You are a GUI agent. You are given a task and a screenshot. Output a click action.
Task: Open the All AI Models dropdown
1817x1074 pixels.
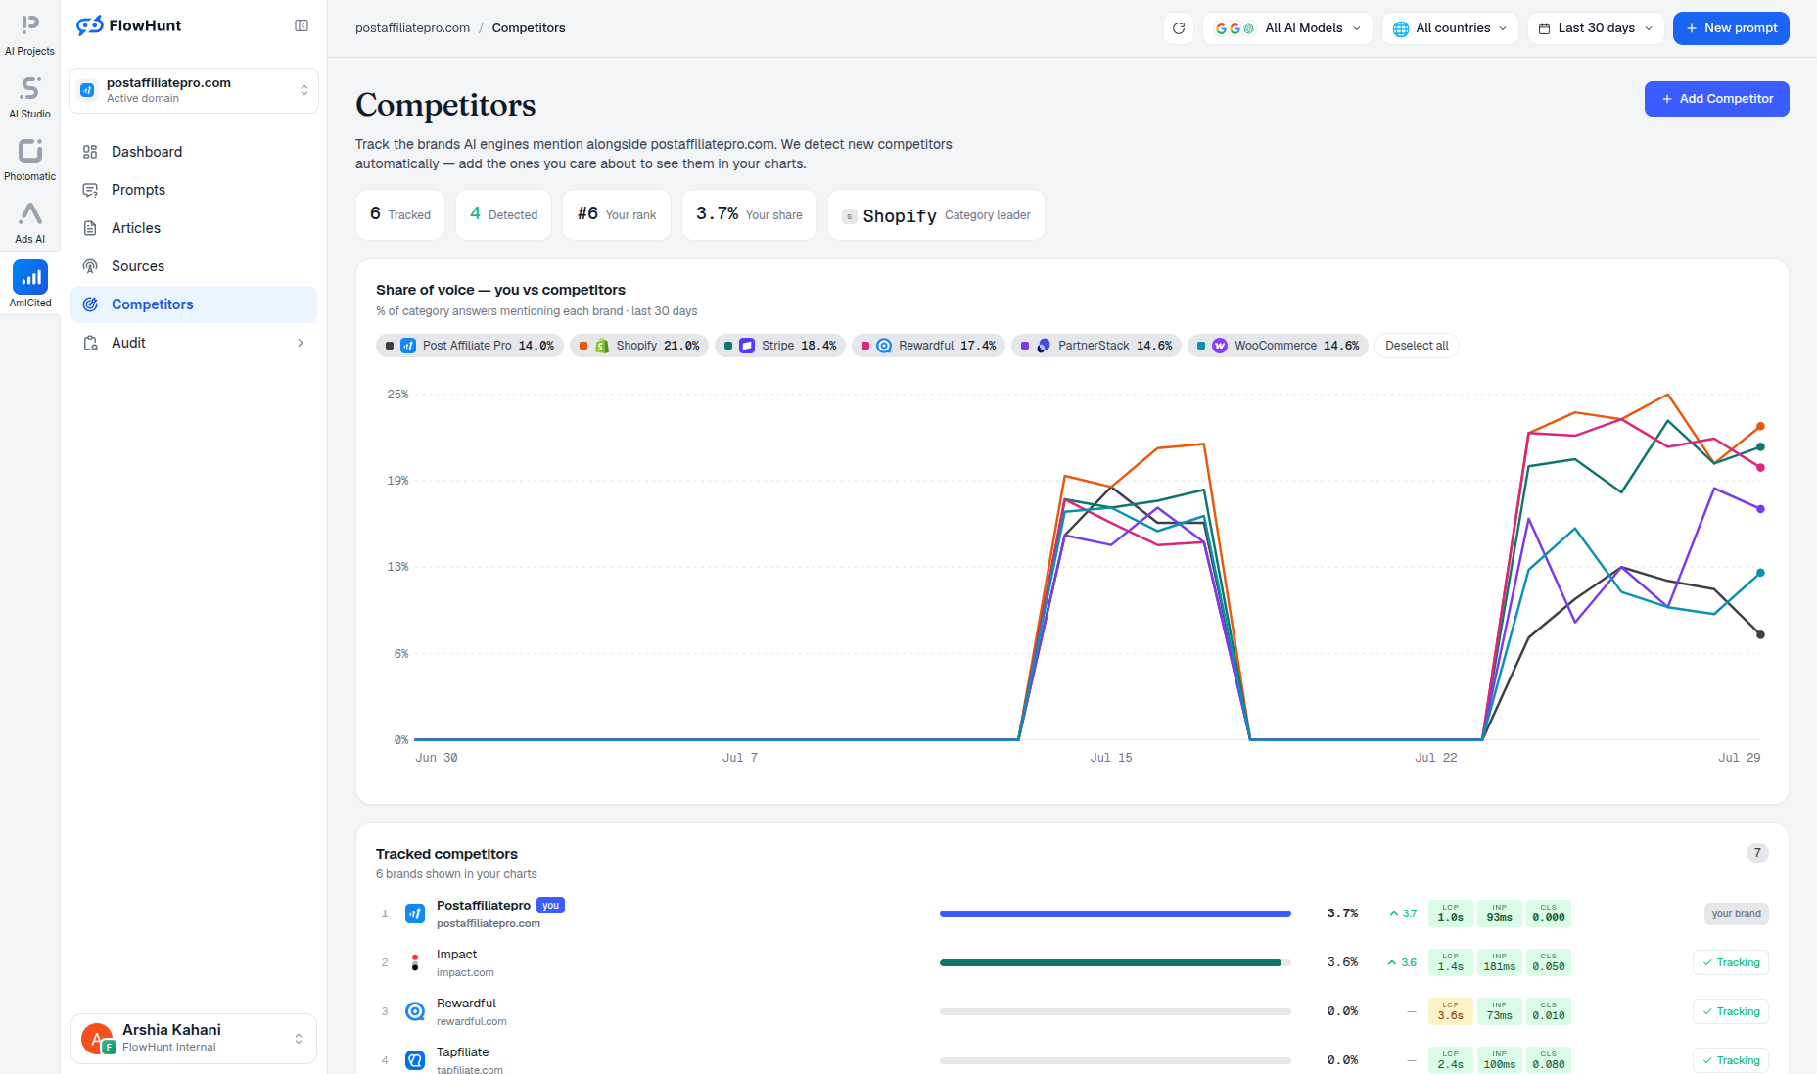[x=1287, y=28]
